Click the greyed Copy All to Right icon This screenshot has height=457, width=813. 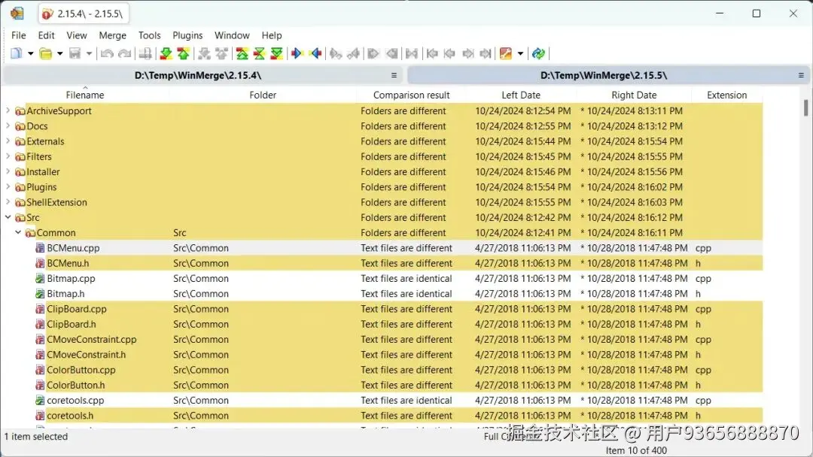coord(373,53)
